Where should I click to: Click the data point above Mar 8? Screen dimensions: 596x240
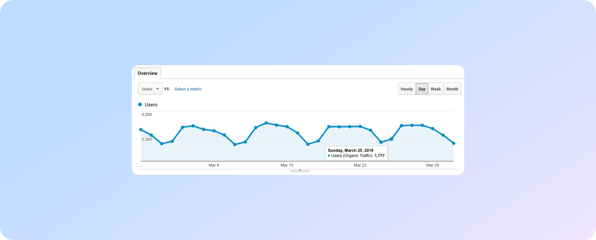[x=214, y=131]
